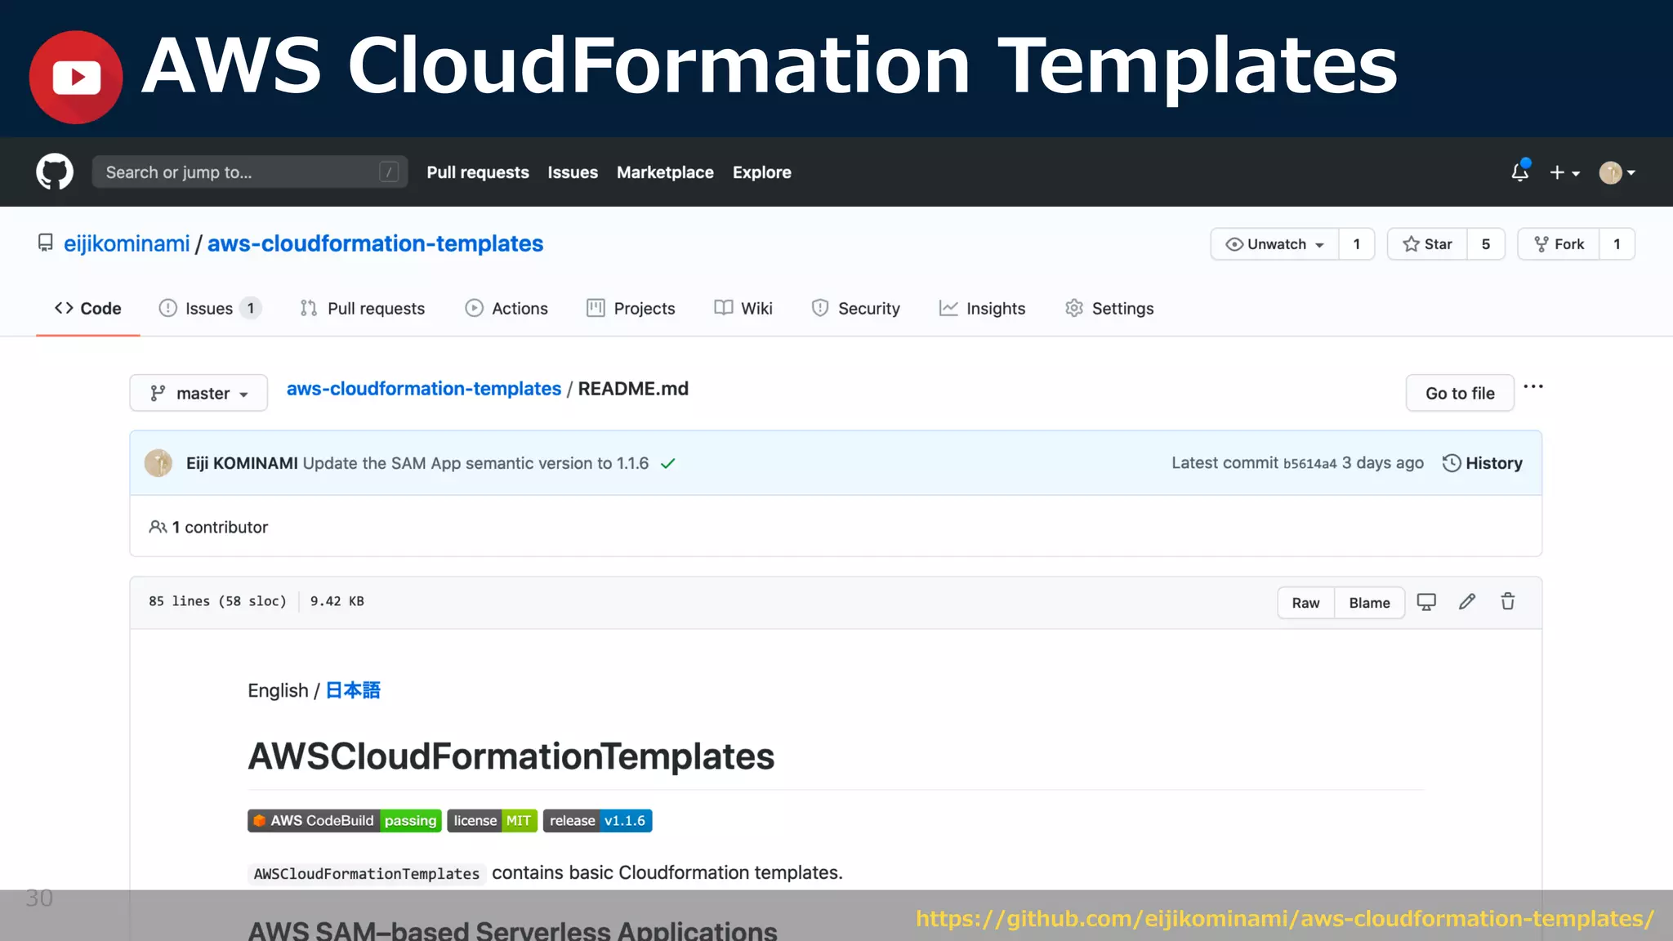The width and height of the screenshot is (1673, 941).
Task: Edit this file with pencil icon
Action: click(1467, 602)
